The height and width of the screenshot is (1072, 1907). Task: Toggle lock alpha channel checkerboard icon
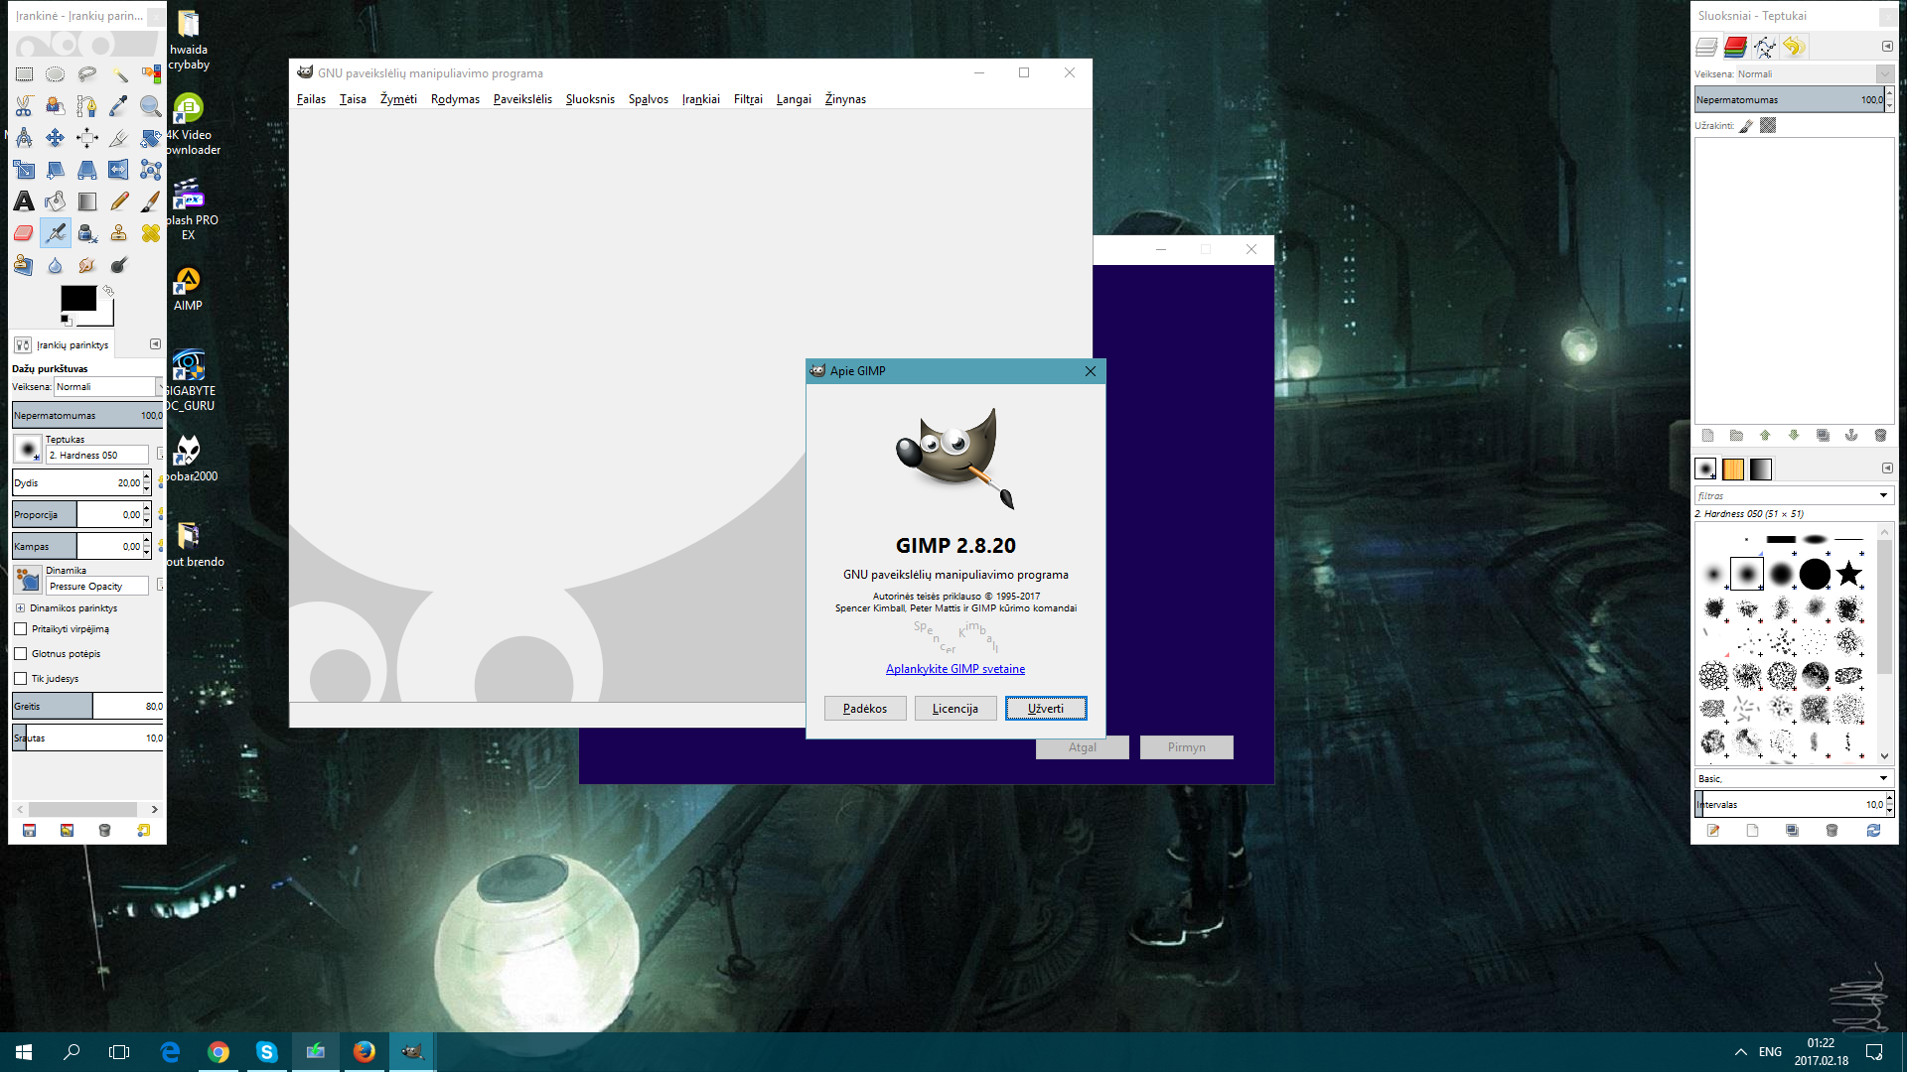coord(1768,126)
